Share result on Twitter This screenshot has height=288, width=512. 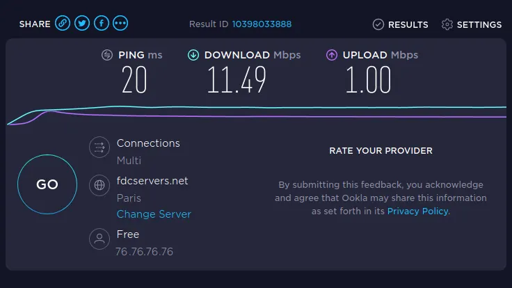tap(82, 23)
